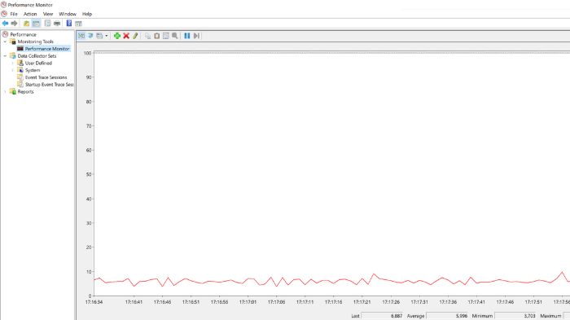Select Event Trace Sessions node
The image size is (570, 320).
click(46, 77)
